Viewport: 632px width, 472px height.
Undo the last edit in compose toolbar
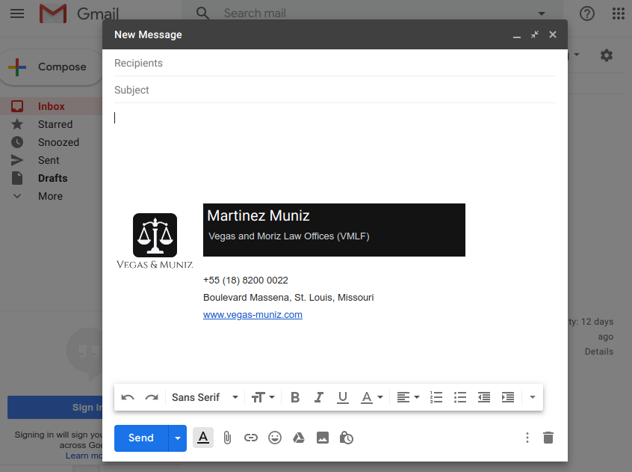[x=127, y=398]
